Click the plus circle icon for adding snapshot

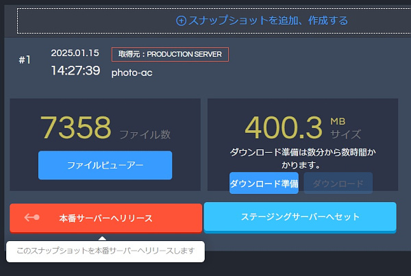(182, 21)
